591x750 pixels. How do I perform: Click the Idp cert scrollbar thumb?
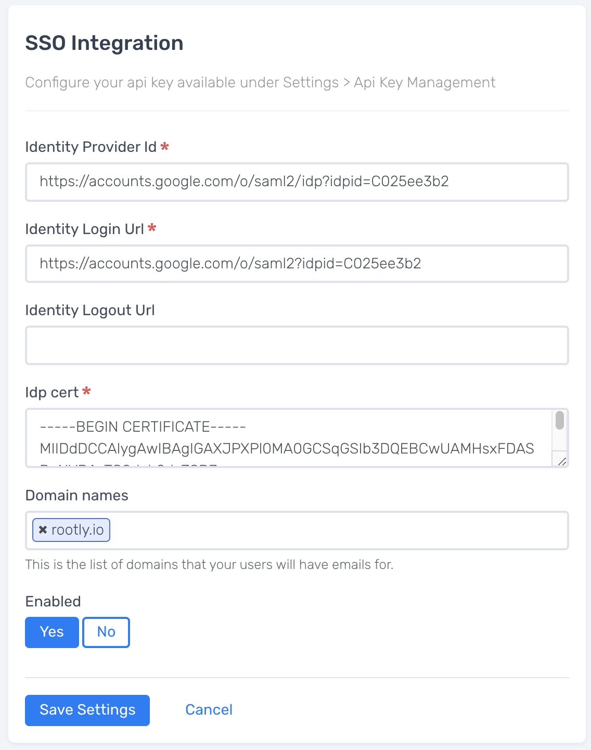tap(560, 420)
